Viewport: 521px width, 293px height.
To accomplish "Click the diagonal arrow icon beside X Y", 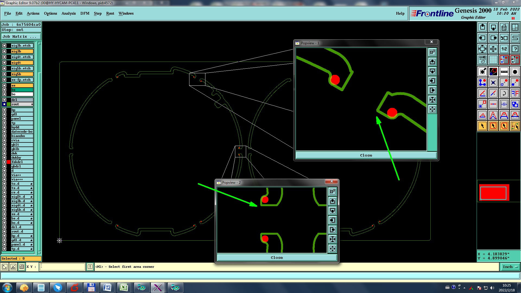I will coord(5,267).
